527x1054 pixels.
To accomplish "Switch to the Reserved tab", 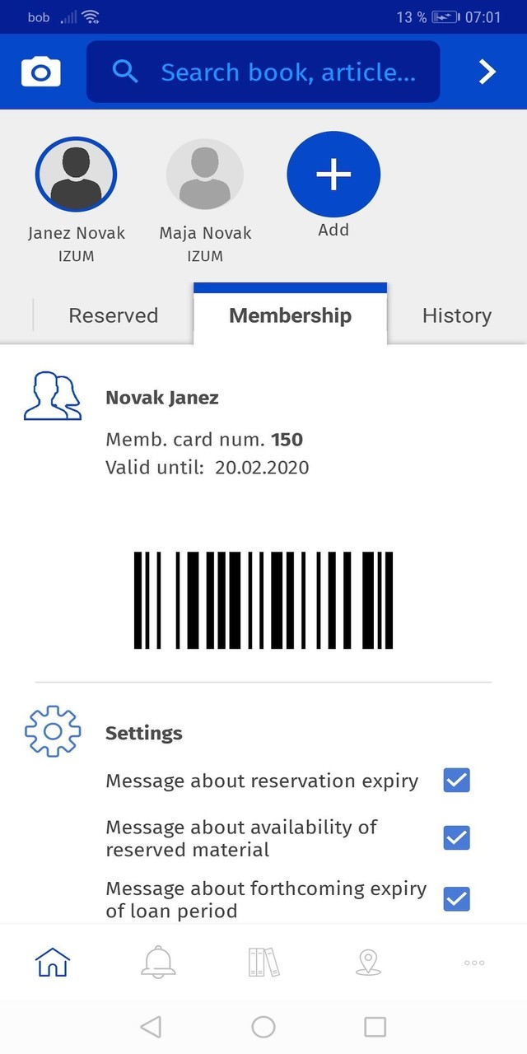I will pyautogui.click(x=113, y=315).
